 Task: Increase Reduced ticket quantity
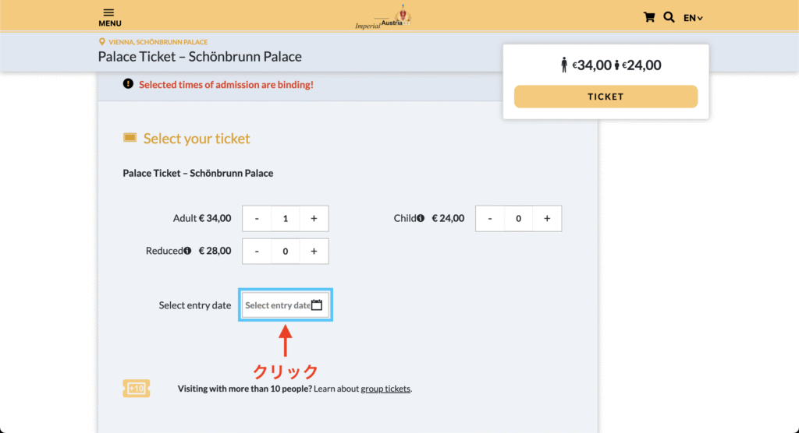tap(314, 251)
